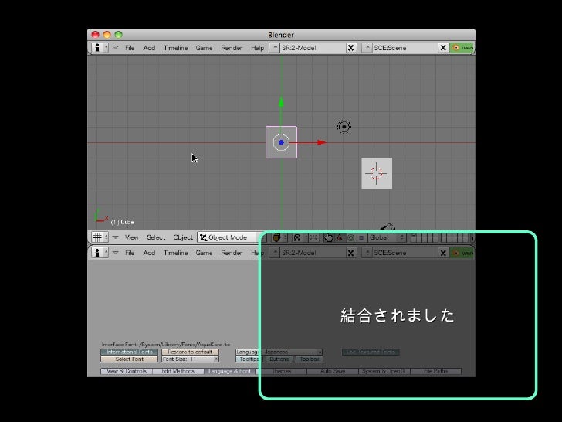The width and height of the screenshot is (562, 422).
Task: Toggle the International Fonts button
Action: [x=130, y=352]
